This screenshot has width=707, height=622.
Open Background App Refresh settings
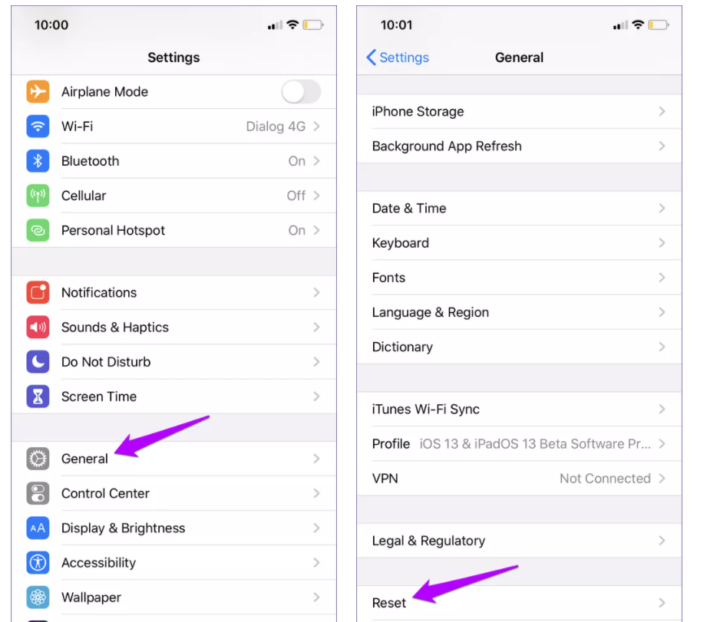(x=519, y=146)
